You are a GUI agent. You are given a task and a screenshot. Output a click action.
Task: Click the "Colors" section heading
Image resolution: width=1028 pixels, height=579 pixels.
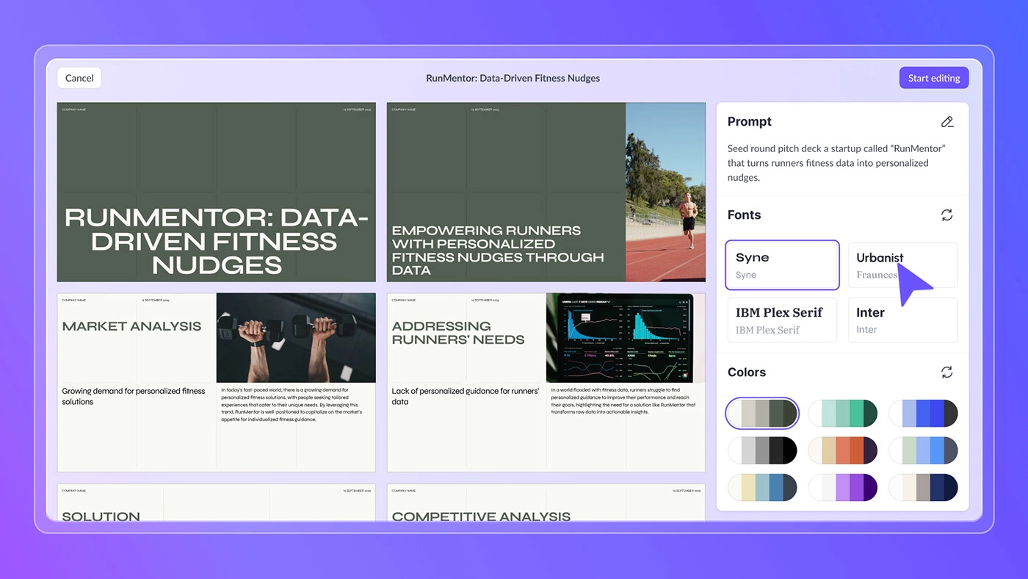point(747,373)
